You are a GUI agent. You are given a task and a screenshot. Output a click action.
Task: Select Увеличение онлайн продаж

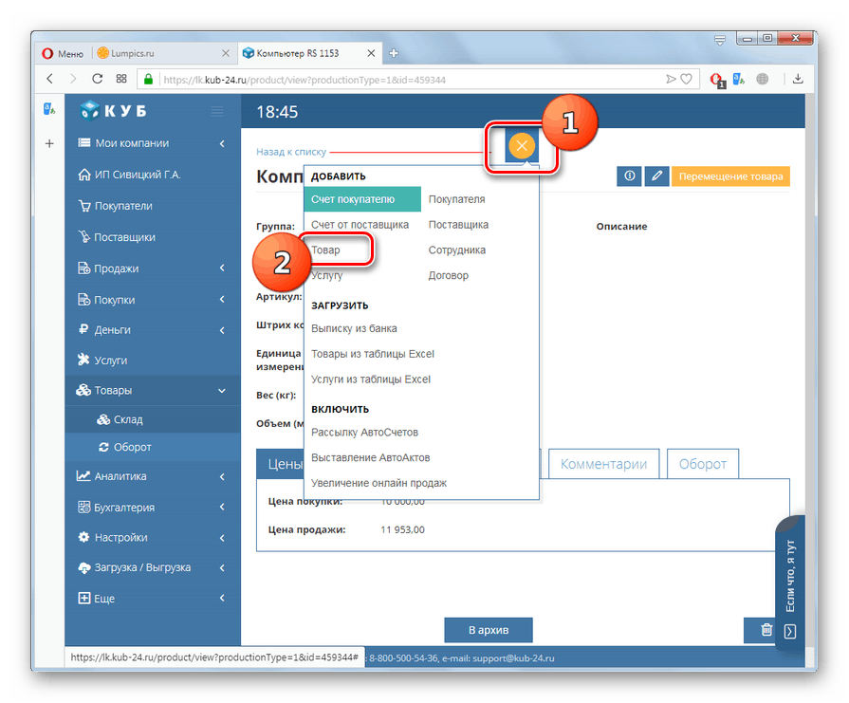pos(378,483)
